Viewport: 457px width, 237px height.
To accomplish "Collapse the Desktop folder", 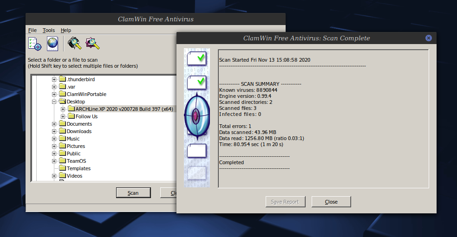I will point(54,102).
